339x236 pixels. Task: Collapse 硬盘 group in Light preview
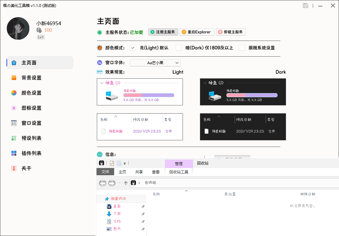click(102, 83)
